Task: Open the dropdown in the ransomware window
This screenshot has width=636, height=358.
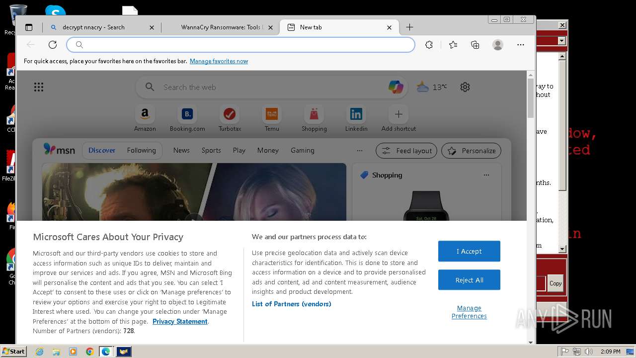Action: [562, 41]
